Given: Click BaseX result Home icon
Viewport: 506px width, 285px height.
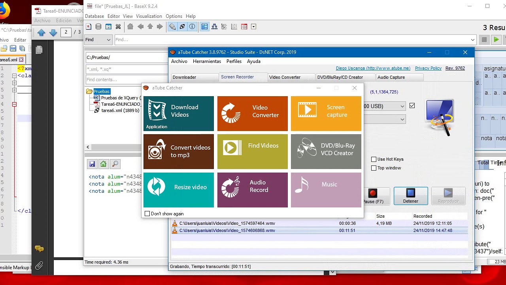Looking at the screenshot, I should point(104,164).
